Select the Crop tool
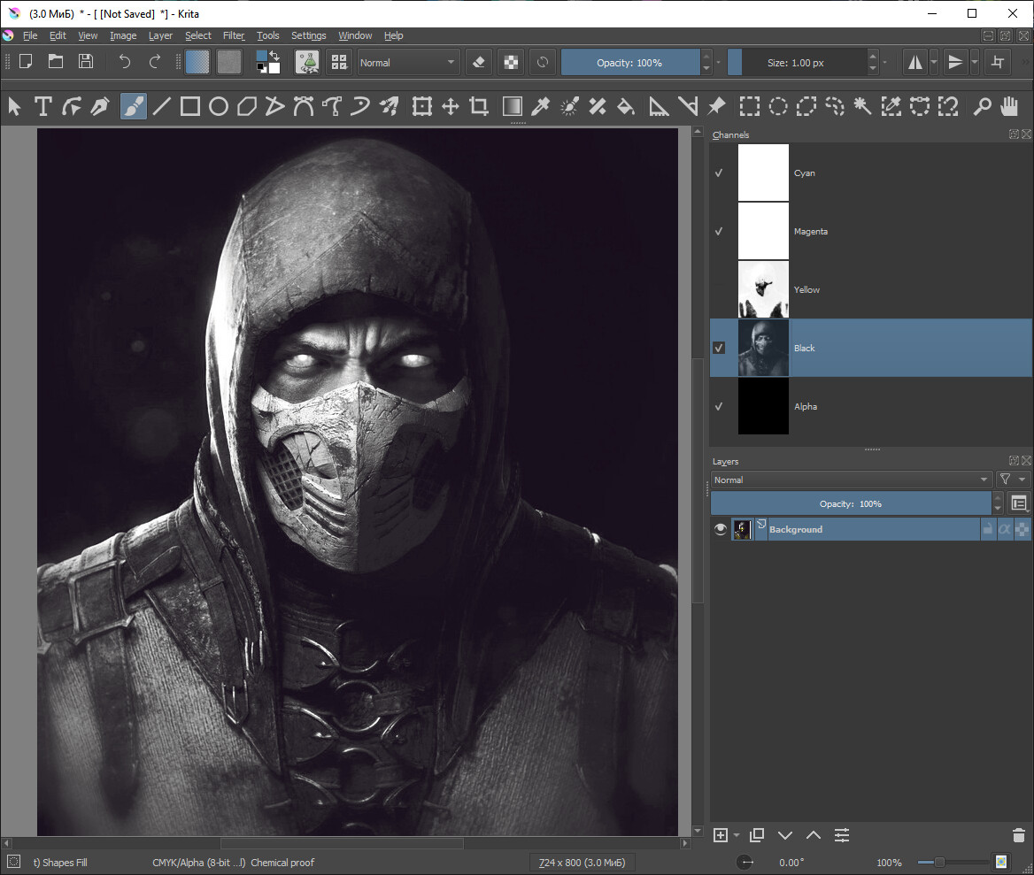This screenshot has width=1034, height=875. (479, 107)
